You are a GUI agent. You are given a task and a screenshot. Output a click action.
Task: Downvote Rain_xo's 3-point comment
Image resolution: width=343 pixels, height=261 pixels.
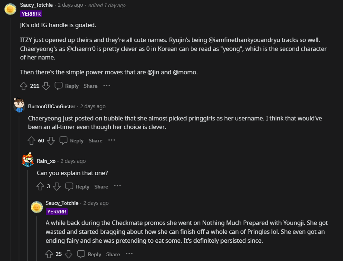tap(57, 187)
